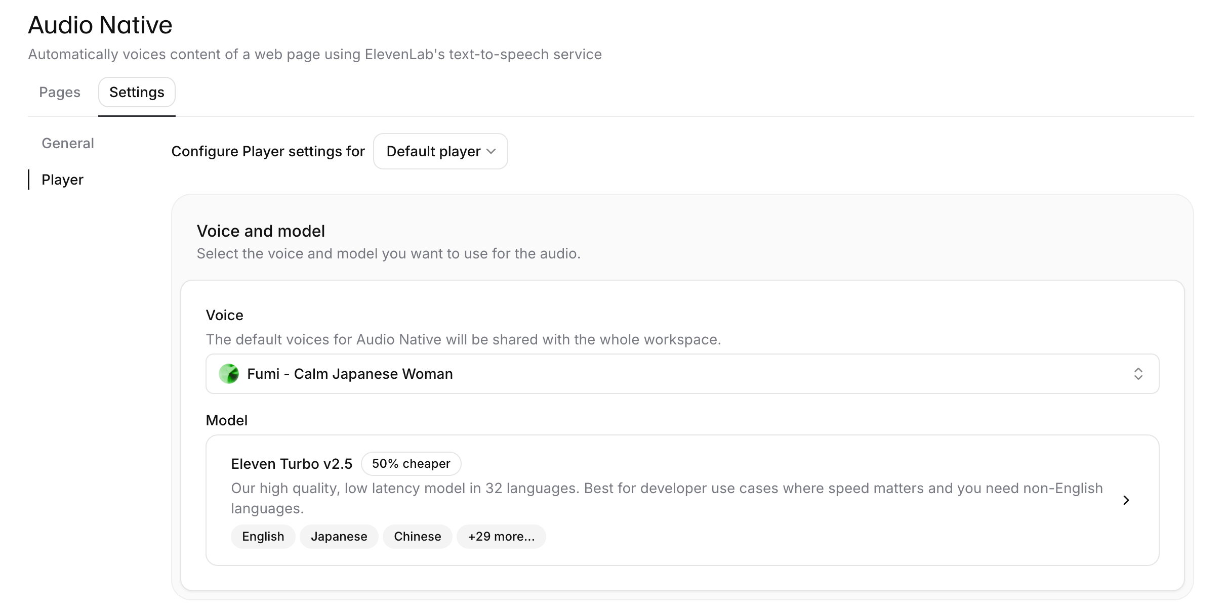Click the model description about 32 languages
The image size is (1225, 616).
tap(667, 498)
